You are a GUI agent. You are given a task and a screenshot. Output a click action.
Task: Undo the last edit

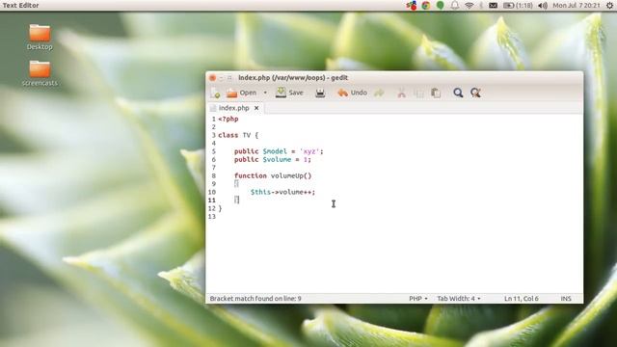tap(352, 93)
